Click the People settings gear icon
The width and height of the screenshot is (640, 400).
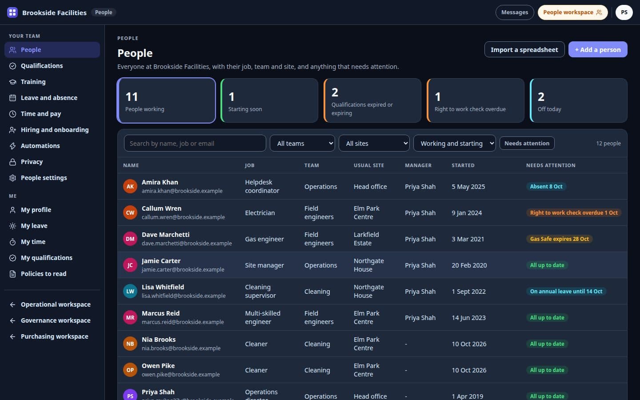[x=13, y=178]
